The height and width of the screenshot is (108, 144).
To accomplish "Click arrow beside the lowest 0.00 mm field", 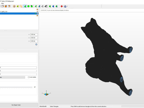I will click(x=29, y=41).
